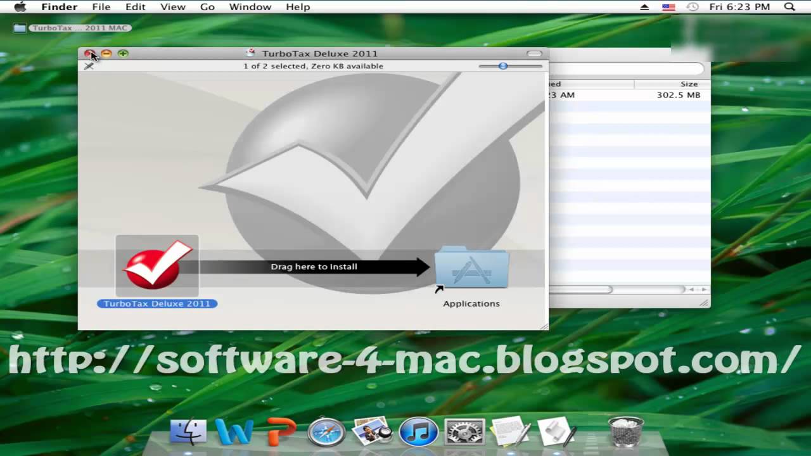This screenshot has width=811, height=456.
Task: Open Spotlight search magnifier
Action: [x=789, y=7]
